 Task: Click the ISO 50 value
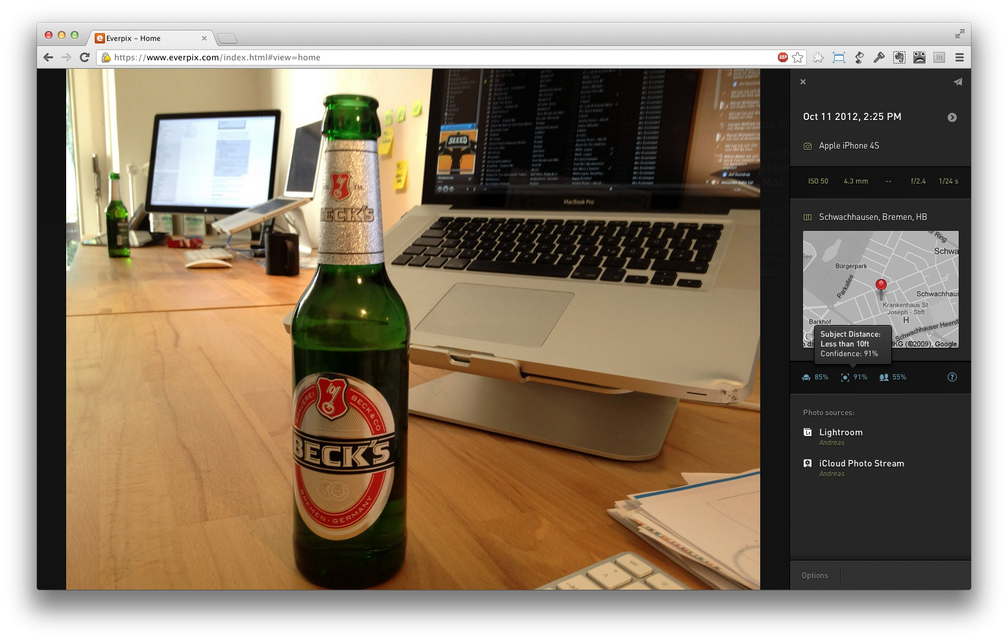818,181
